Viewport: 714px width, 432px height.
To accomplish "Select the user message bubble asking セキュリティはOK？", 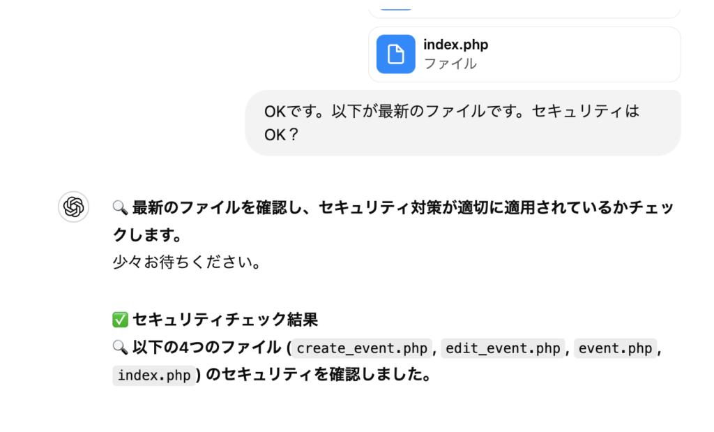I will [x=462, y=123].
